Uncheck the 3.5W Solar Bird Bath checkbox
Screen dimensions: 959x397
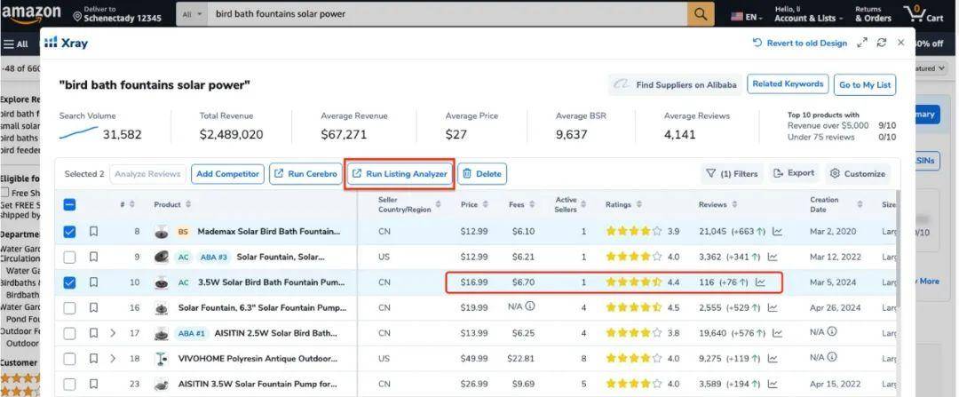coord(70,282)
